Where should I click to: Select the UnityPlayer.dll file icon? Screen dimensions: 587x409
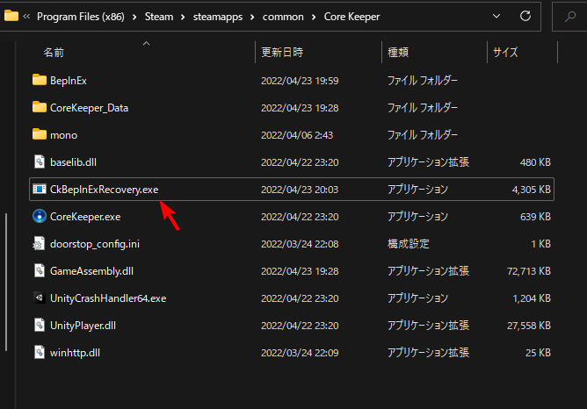(40, 326)
